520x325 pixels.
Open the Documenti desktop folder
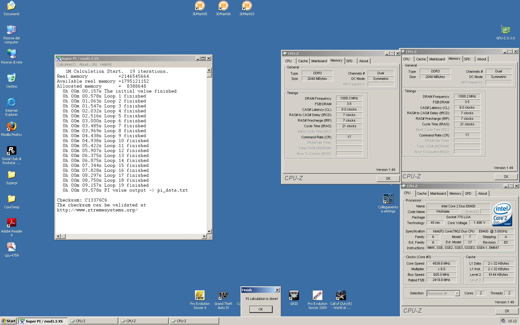[11, 8]
